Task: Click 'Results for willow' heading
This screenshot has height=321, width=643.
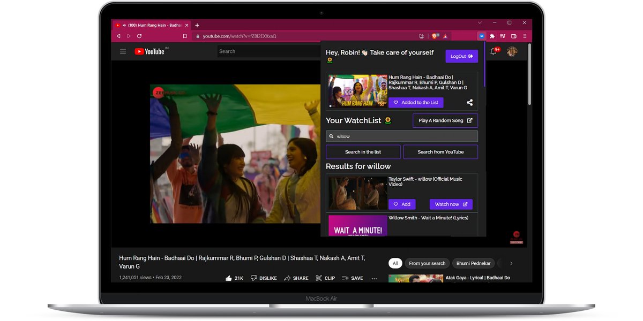Action: tap(358, 166)
